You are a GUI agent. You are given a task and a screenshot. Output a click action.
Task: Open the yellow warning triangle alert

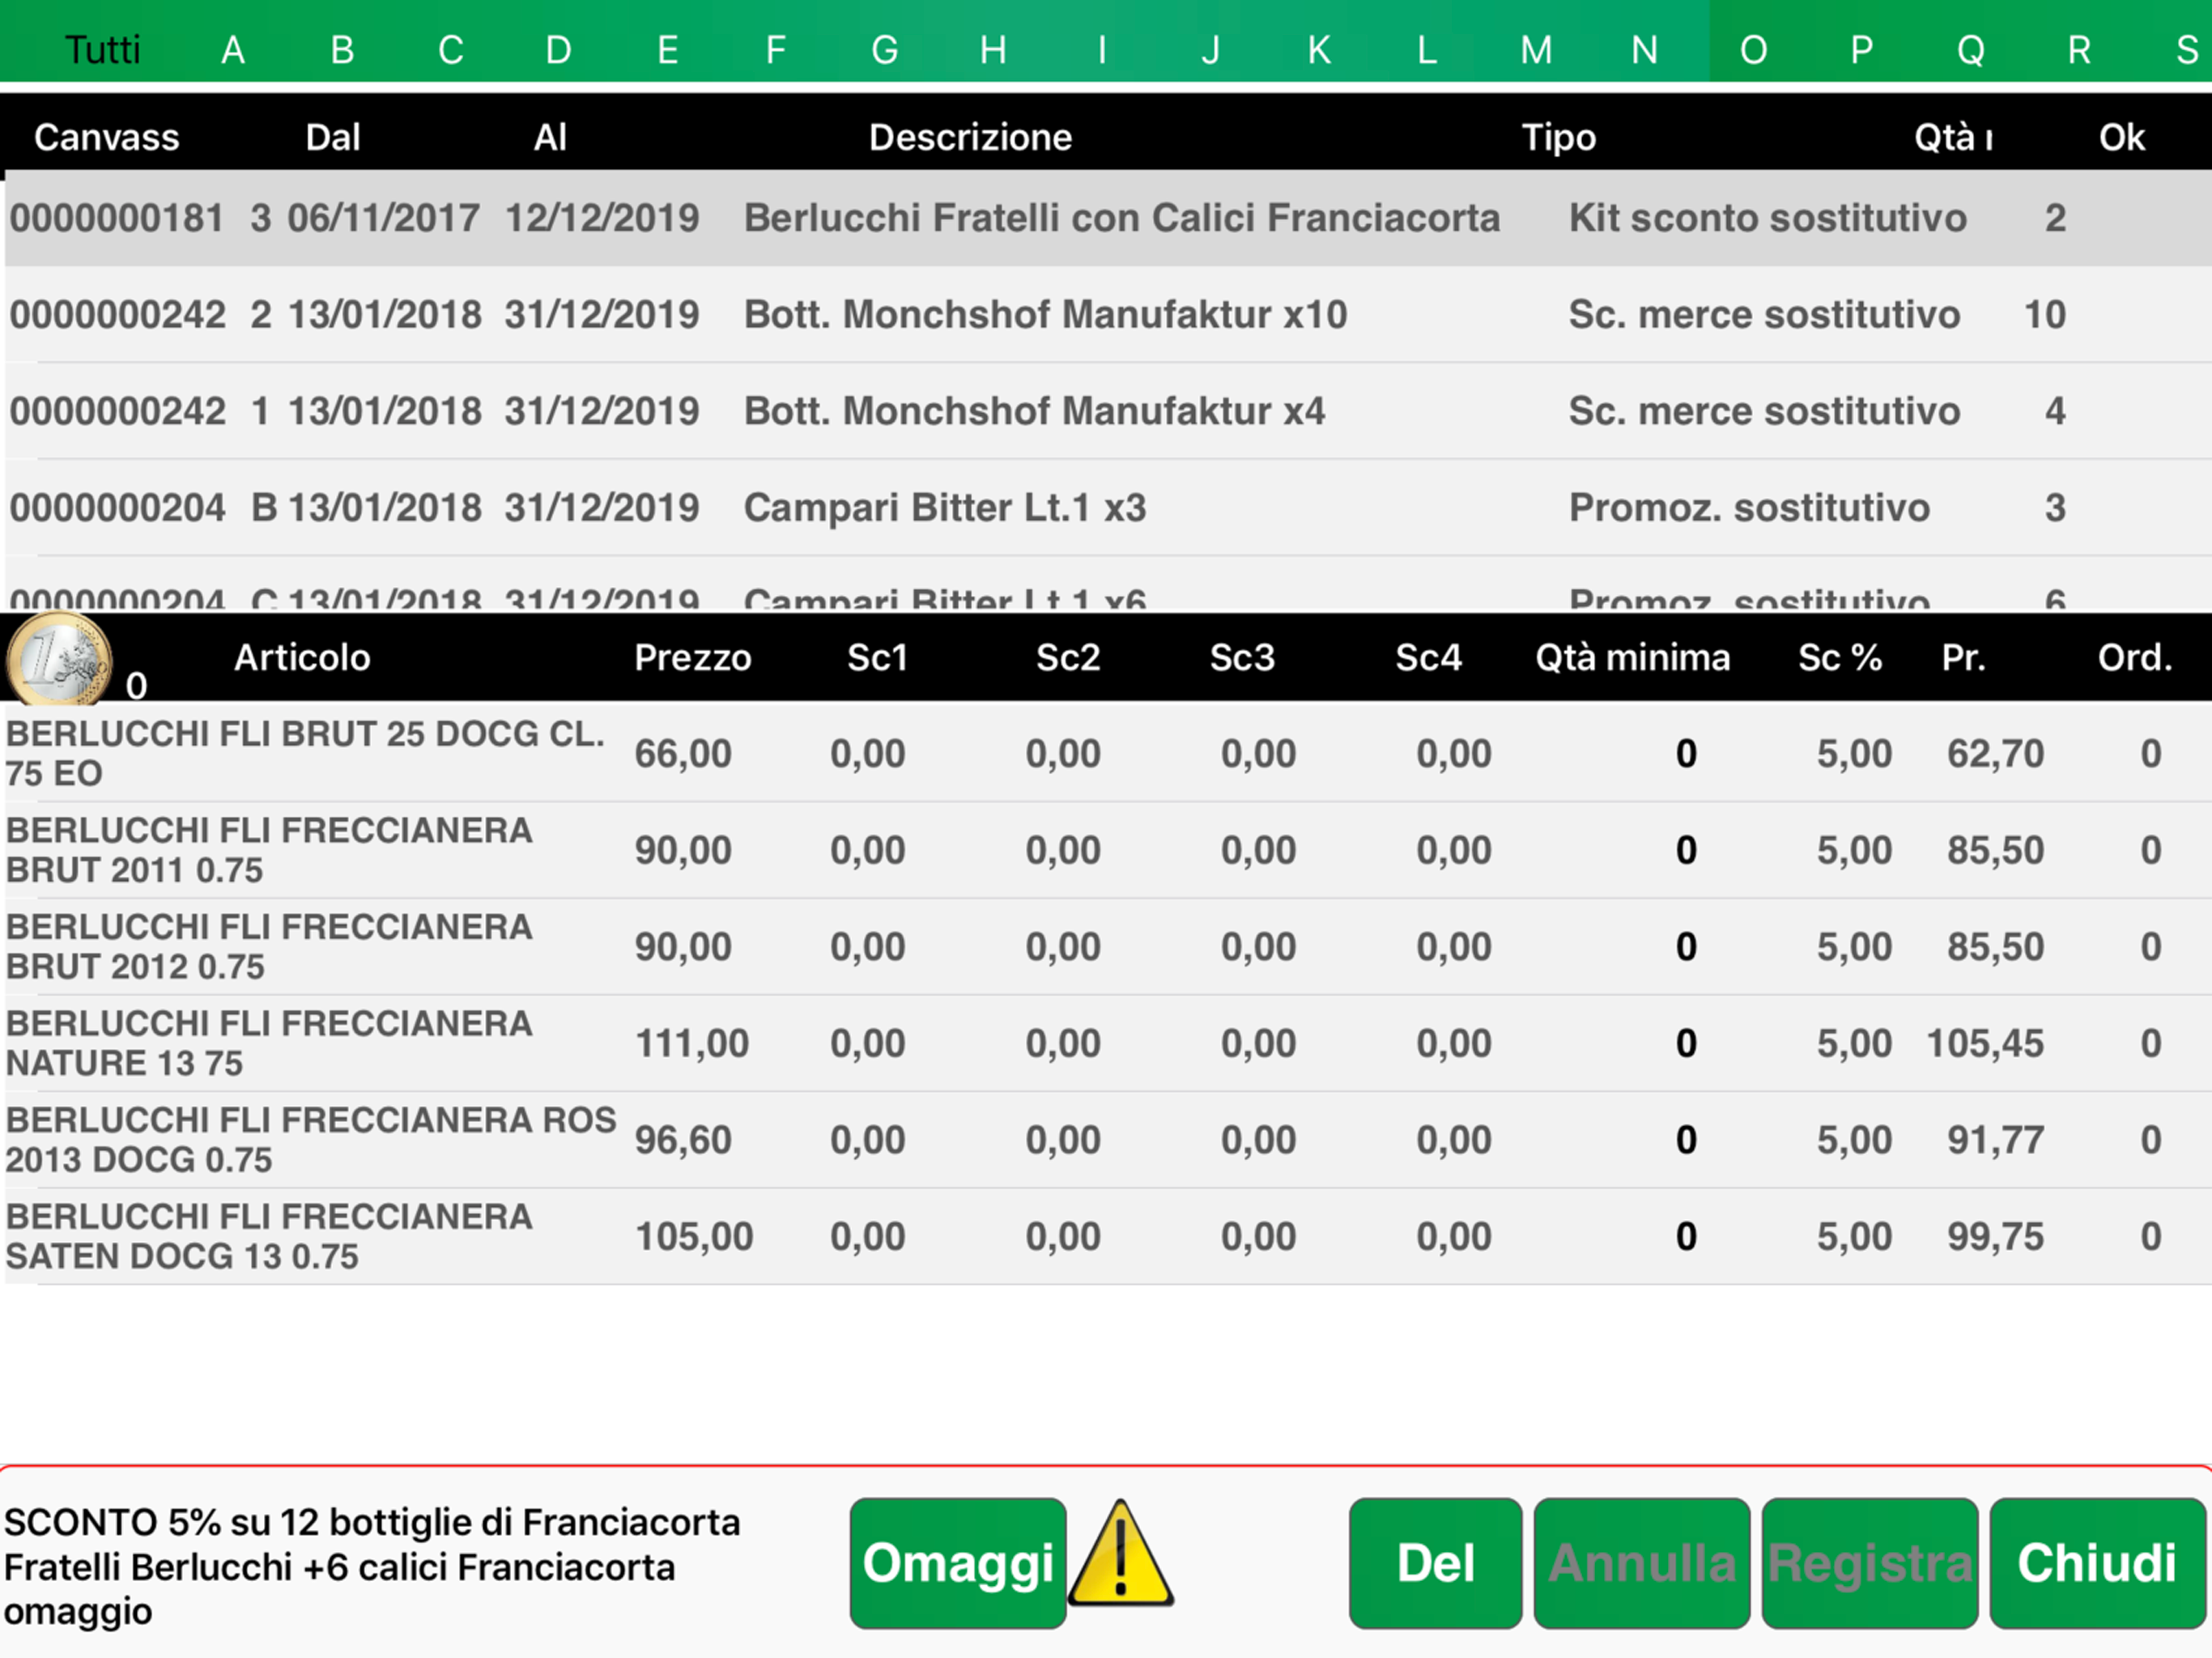(1121, 1554)
